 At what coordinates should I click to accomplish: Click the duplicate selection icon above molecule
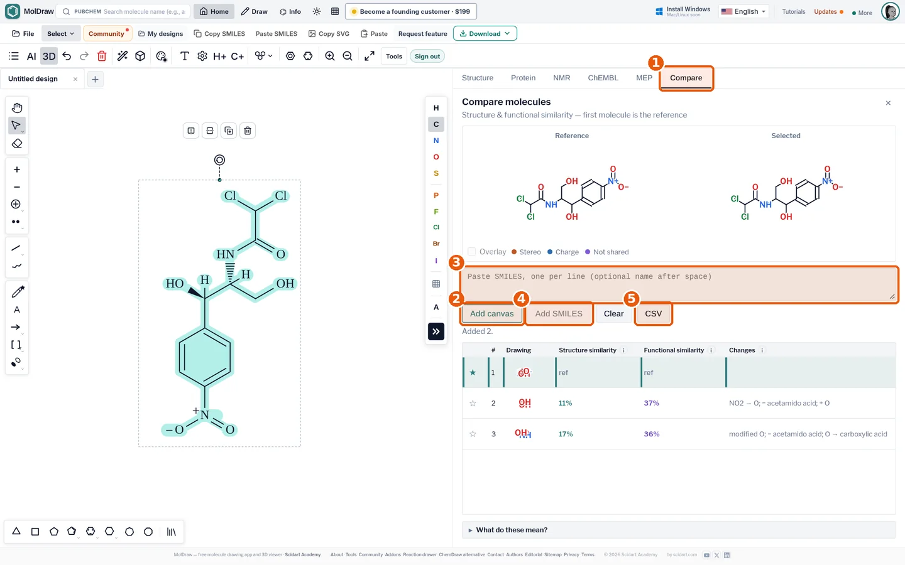tap(229, 131)
